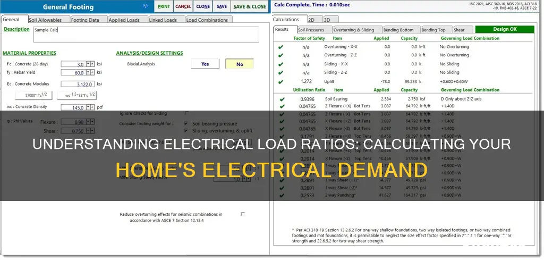Click the SAVE & CLOSE button
544x260 pixels.
click(250, 6)
